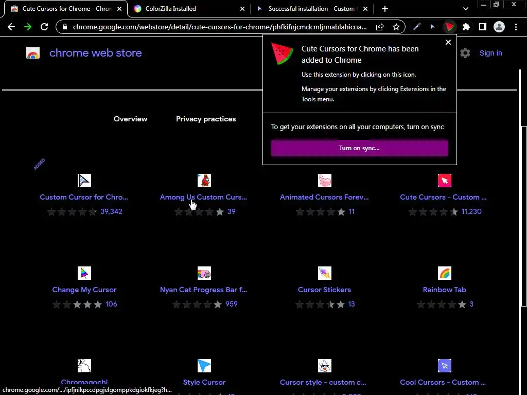Open the Among Us Custom Curs... link
The image size is (527, 395).
(x=203, y=197)
